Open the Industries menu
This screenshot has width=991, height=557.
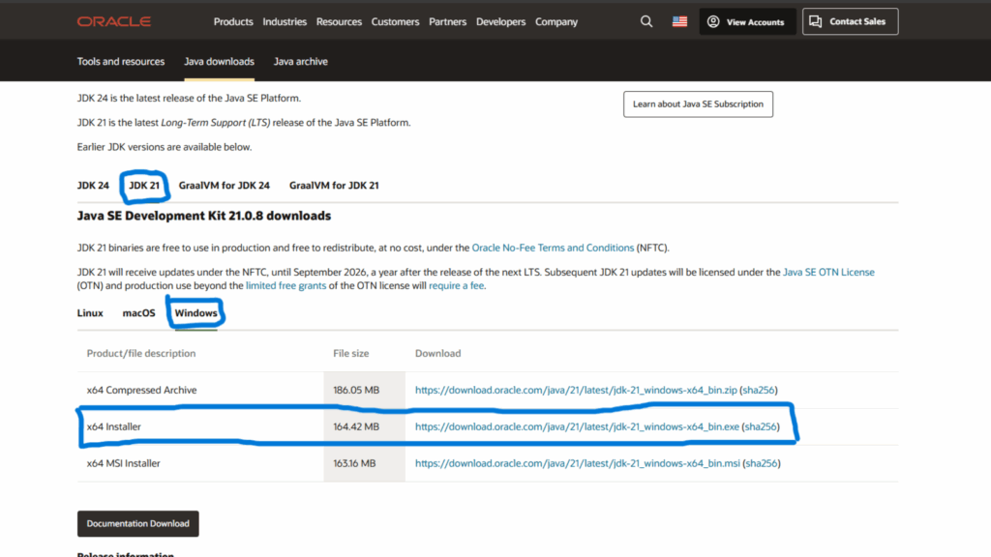point(285,21)
